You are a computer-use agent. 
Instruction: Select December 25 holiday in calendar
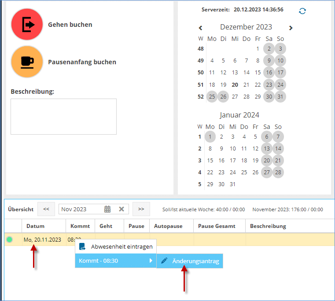click(212, 96)
